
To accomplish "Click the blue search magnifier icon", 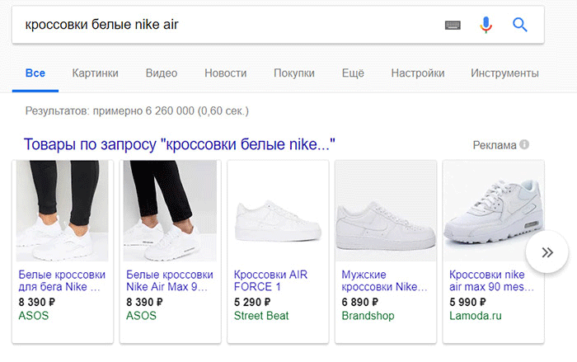I will pyautogui.click(x=519, y=25).
